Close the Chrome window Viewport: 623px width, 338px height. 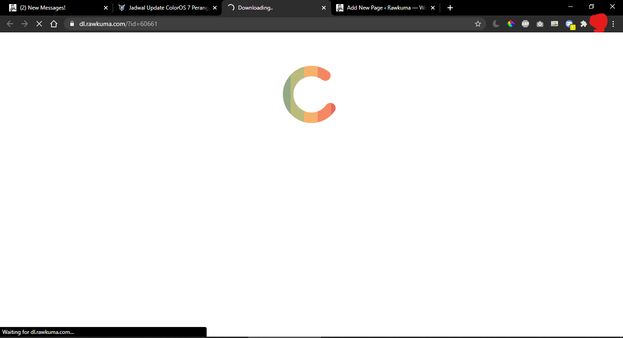click(613, 6)
